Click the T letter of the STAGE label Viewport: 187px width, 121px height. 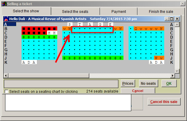[x=80, y=25]
